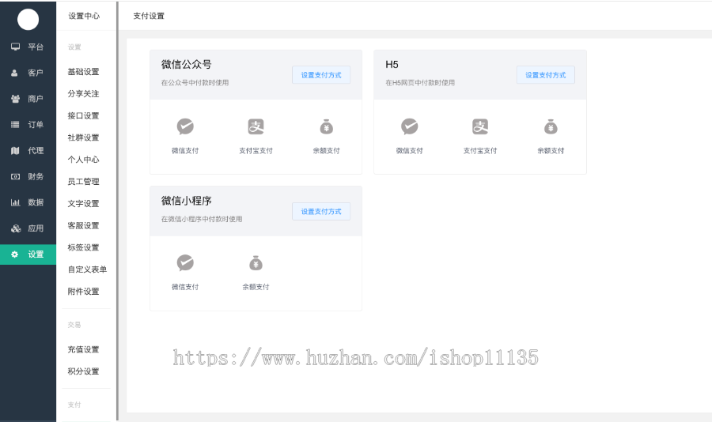Click the 余额支付 label in H5 card
Viewport: 712px width, 422px height.
(x=551, y=151)
